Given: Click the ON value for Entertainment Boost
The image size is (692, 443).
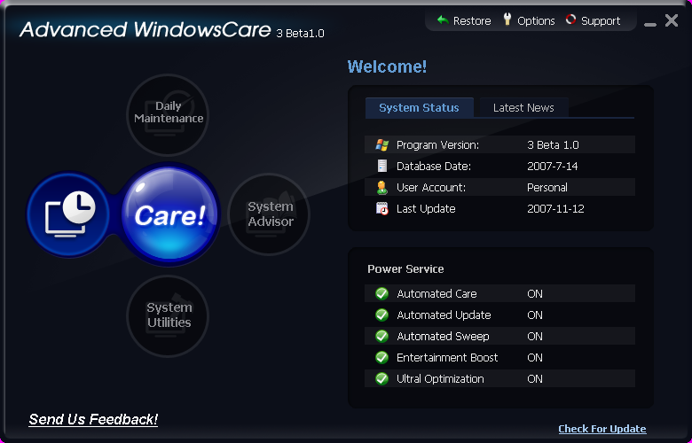Looking at the screenshot, I should [x=535, y=357].
